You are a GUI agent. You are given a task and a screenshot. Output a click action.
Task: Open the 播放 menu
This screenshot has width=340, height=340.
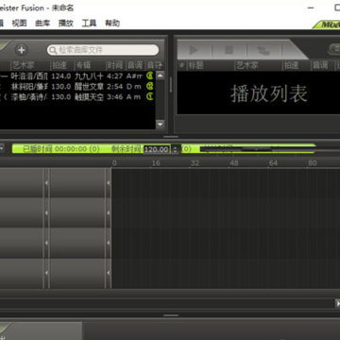tap(66, 23)
